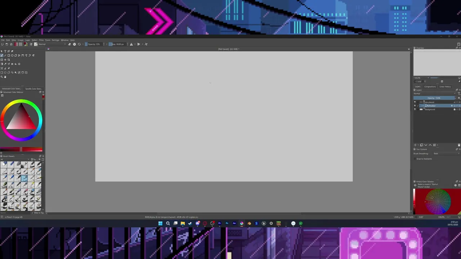
Task: Click the New Document toolbar icon
Action: tap(2, 44)
